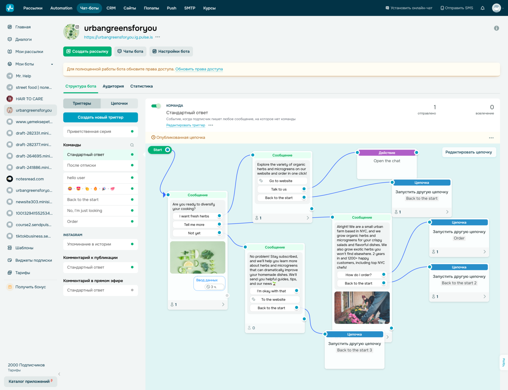Search commands with the magnifier icon
This screenshot has width=508, height=390.
[132, 145]
